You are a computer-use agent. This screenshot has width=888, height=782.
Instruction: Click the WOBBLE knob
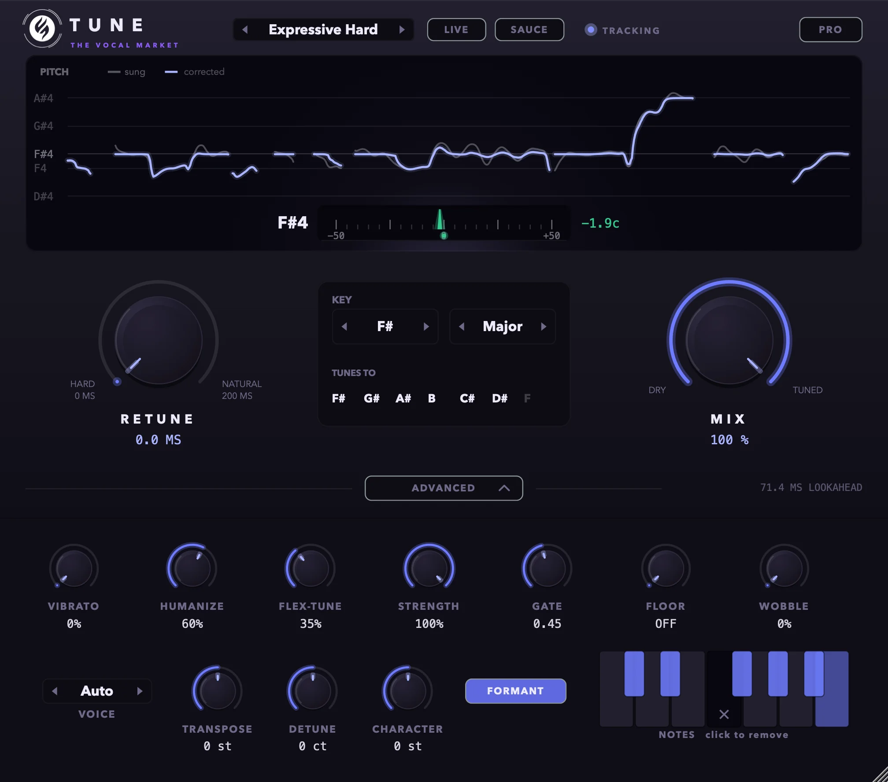784,568
